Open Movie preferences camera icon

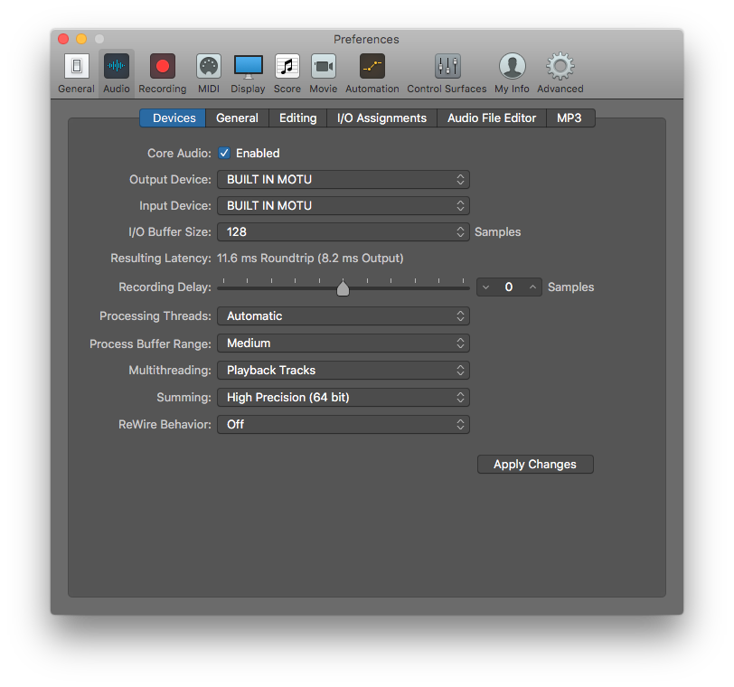pyautogui.click(x=324, y=67)
